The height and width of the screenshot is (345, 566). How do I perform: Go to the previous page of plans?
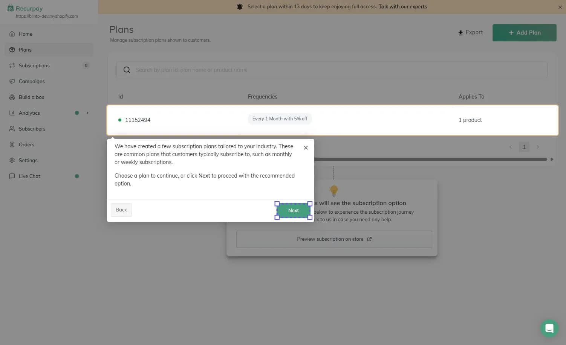tap(511, 147)
